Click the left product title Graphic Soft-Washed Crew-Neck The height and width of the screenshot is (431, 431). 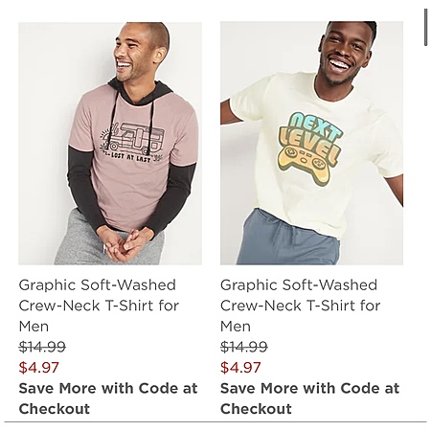[99, 306]
